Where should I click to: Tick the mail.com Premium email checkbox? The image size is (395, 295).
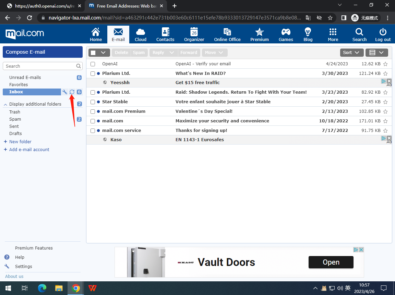(93, 111)
